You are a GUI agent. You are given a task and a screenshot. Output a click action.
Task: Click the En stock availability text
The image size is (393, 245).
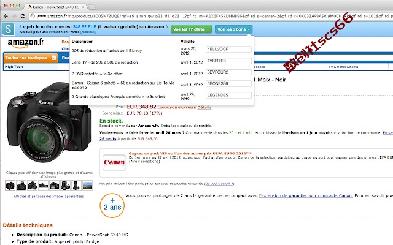(111, 121)
